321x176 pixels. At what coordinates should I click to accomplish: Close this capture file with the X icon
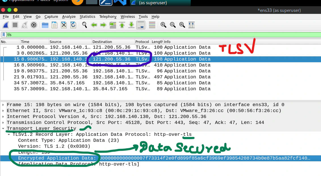(x=64, y=25)
